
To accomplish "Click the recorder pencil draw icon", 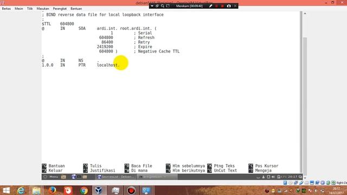I will [x=210, y=6].
